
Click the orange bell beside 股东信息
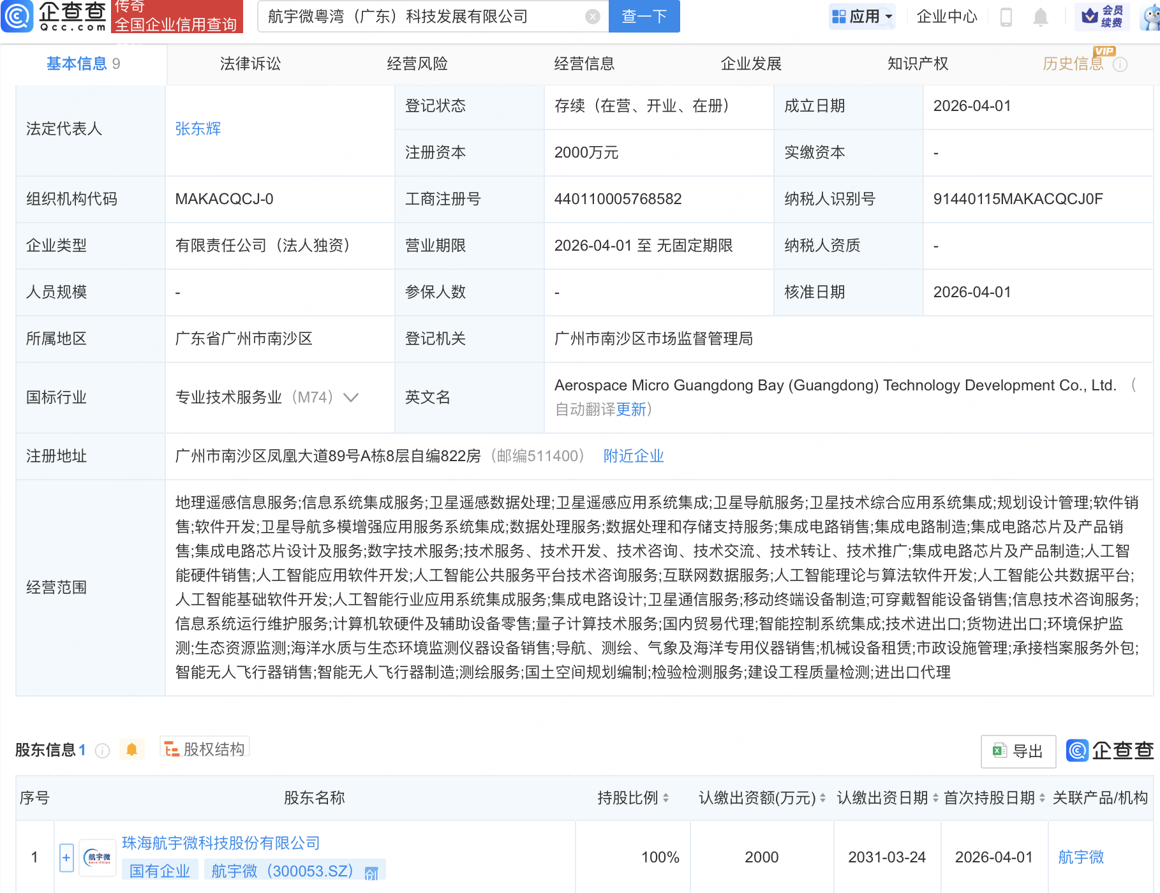coord(132,749)
